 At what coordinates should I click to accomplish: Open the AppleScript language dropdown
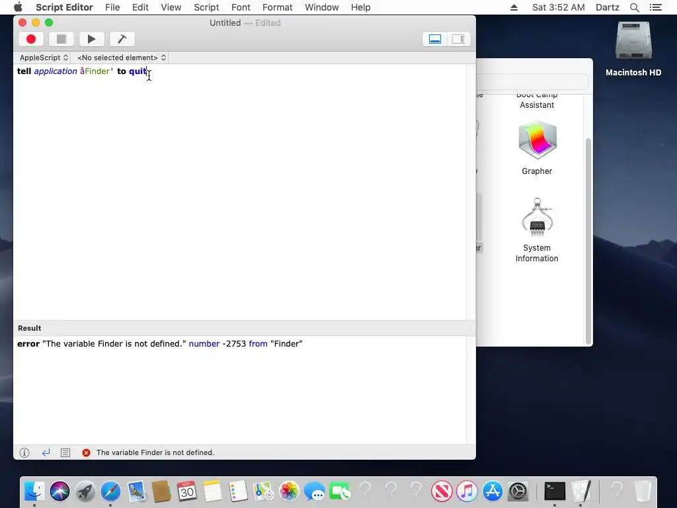44,58
